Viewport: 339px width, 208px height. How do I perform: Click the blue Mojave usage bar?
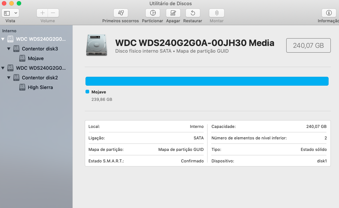coord(207,81)
